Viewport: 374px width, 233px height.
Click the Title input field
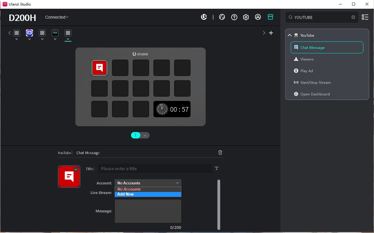click(155, 169)
